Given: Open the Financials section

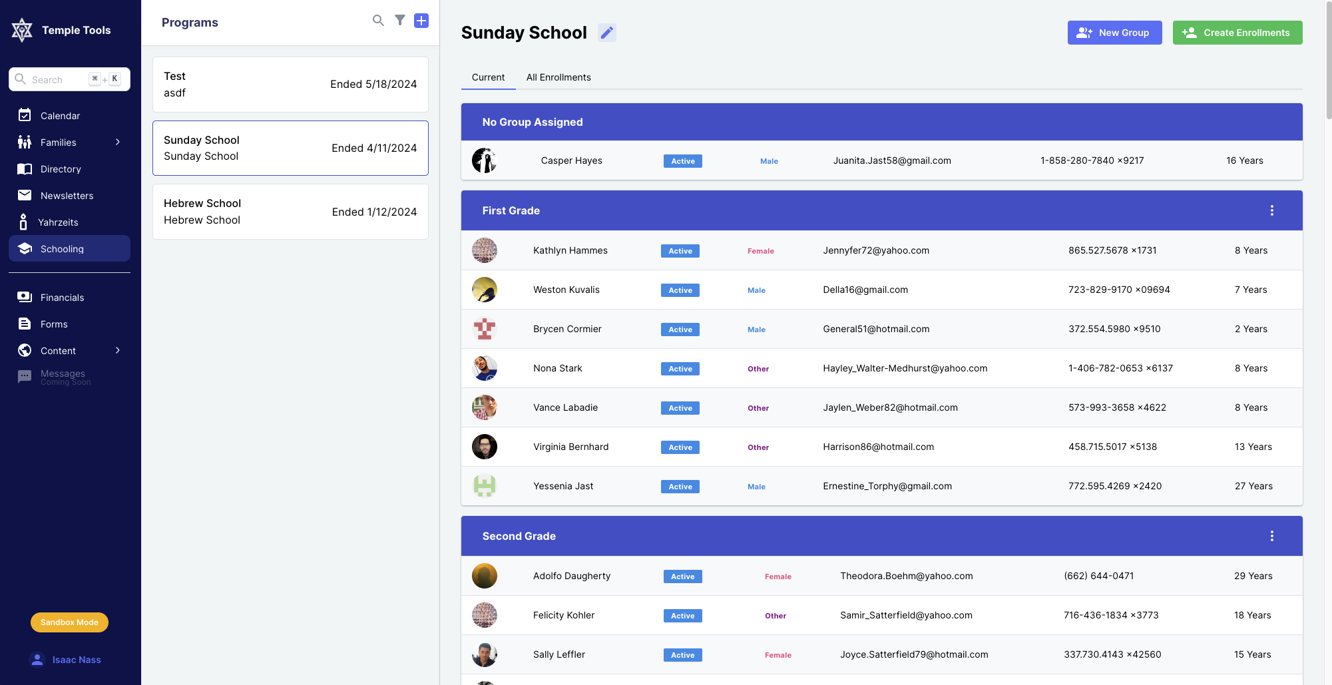Looking at the screenshot, I should click(62, 298).
